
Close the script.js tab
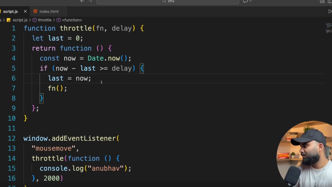click(25, 11)
